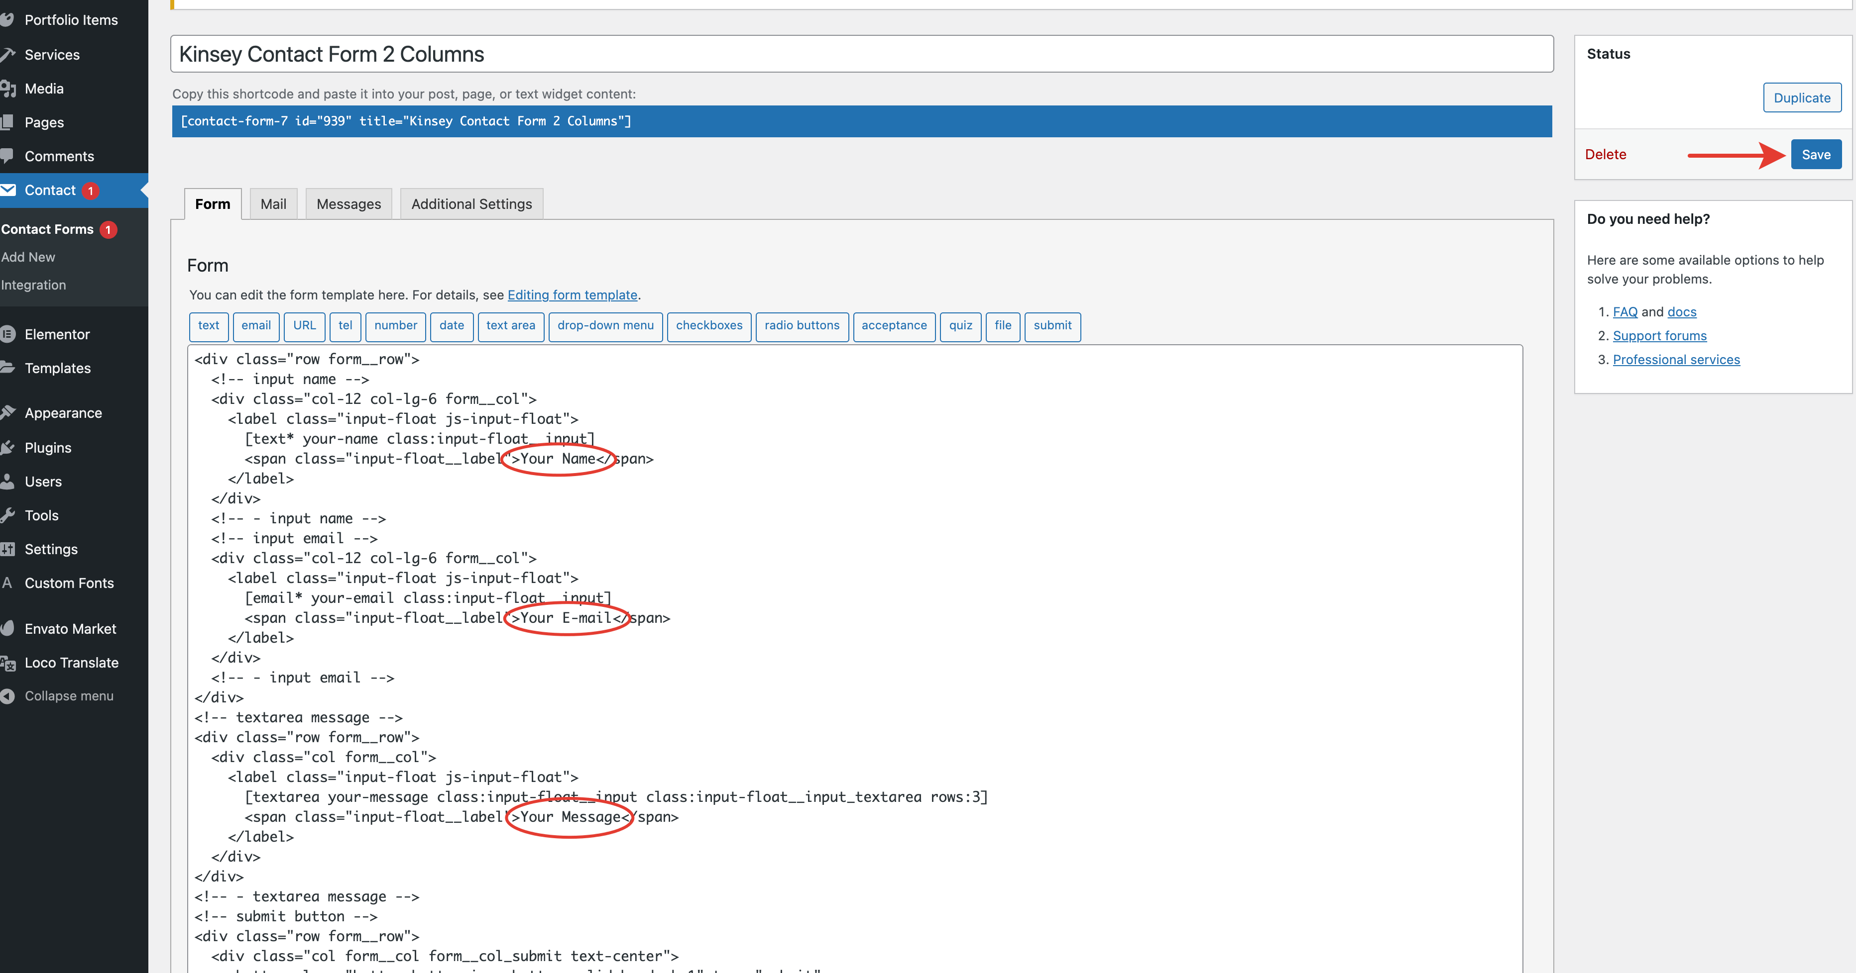Click the Media icon in sidebar
1856x973 pixels.
pos(8,89)
